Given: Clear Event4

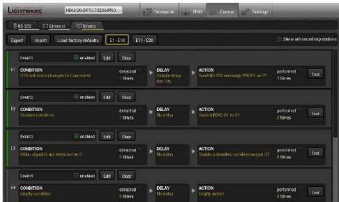Looking at the screenshot, I should coord(126,176).
